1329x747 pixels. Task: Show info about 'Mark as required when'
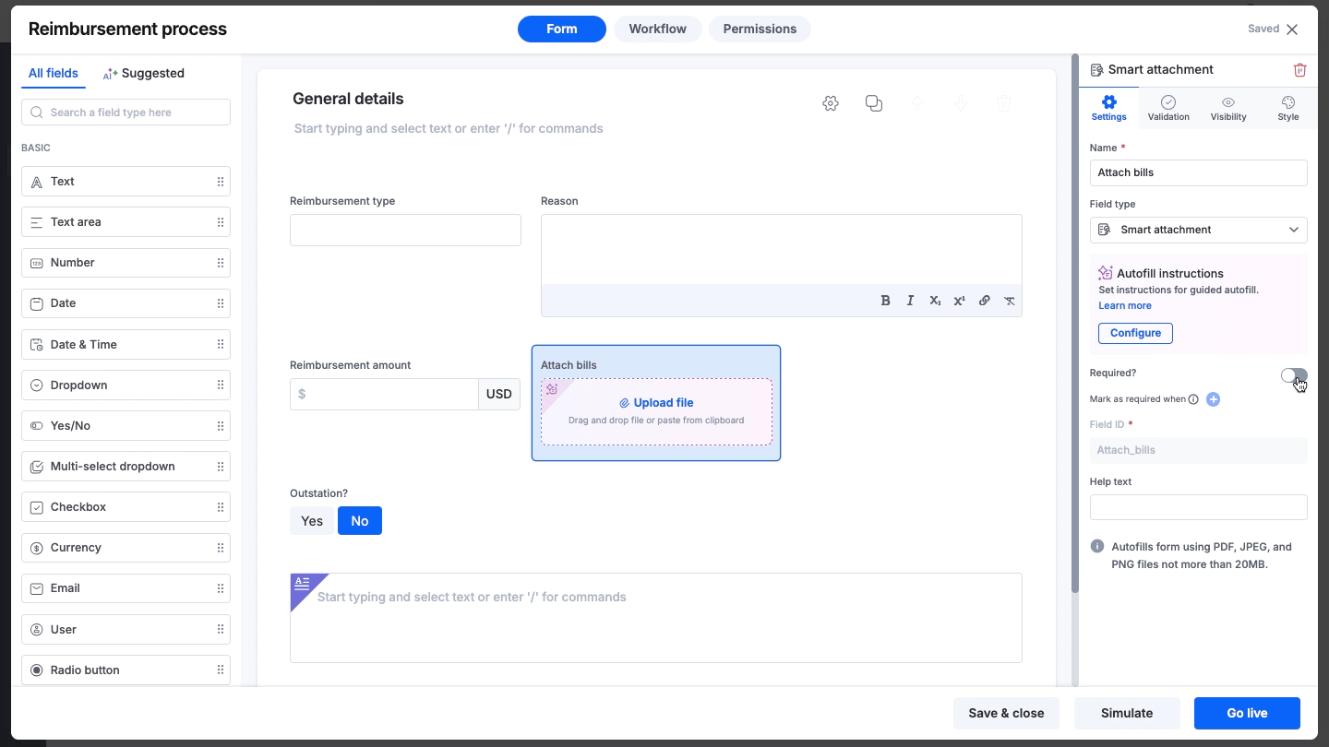[x=1193, y=399]
